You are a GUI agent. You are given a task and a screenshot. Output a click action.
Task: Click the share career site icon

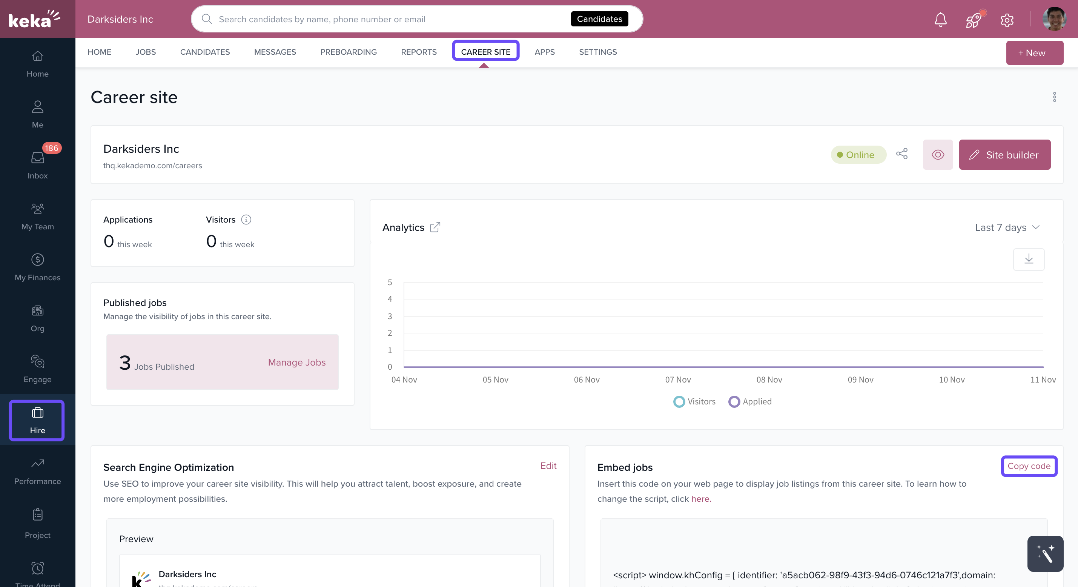902,154
